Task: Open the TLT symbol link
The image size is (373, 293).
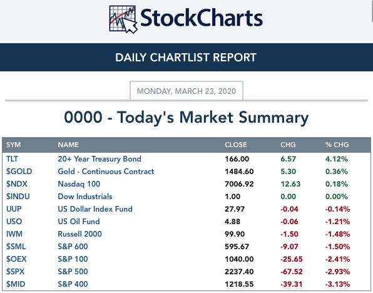Action: 12,159
